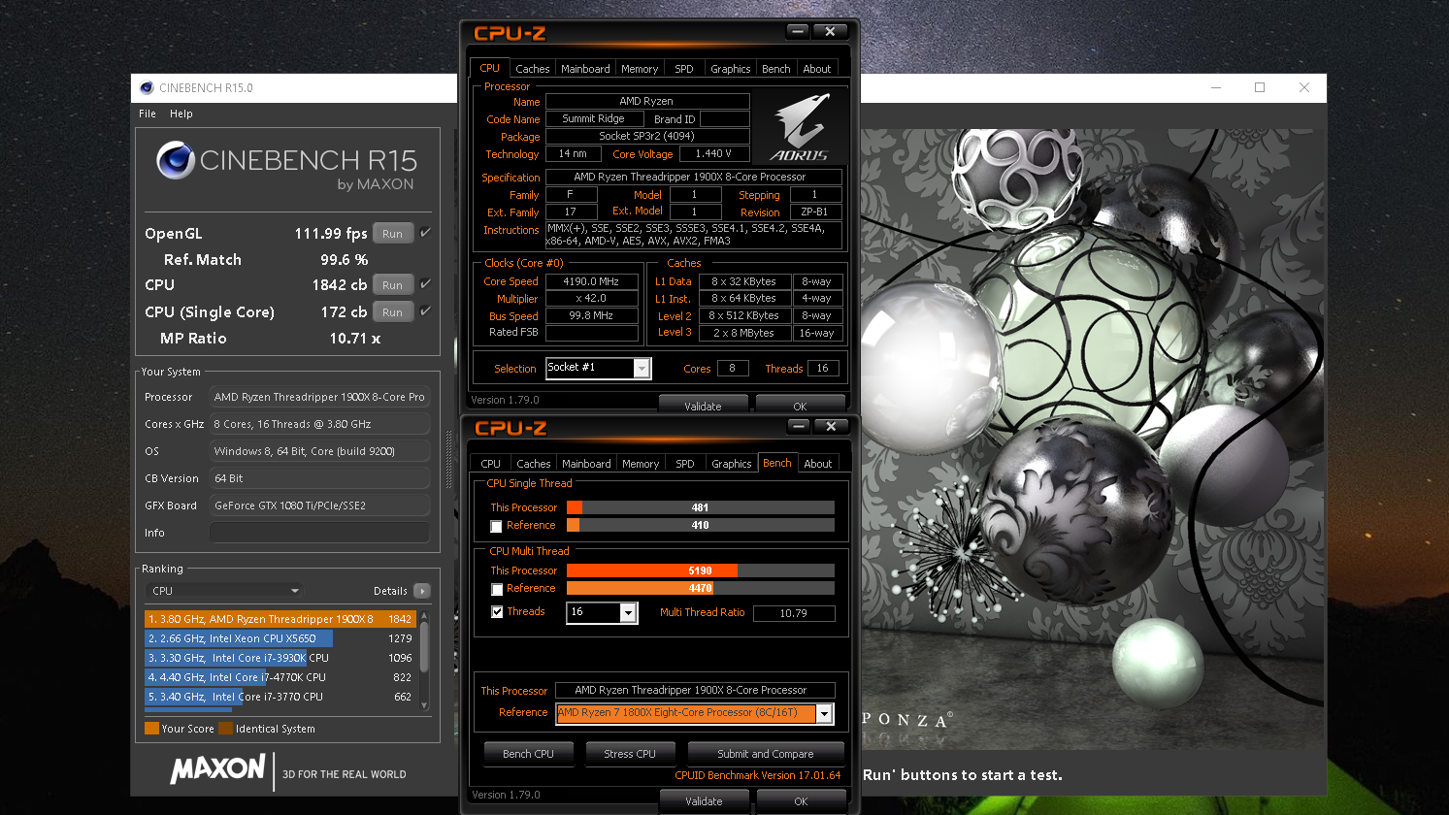Viewport: 1449px width, 815px height.
Task: Open the Ranking CPU dropdown in CINEBENCH
Action: point(224,591)
